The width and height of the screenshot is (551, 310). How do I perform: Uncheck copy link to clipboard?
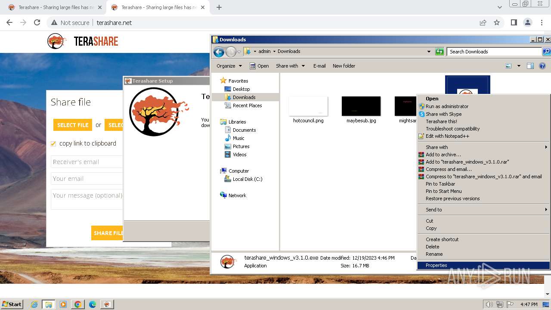point(53,144)
